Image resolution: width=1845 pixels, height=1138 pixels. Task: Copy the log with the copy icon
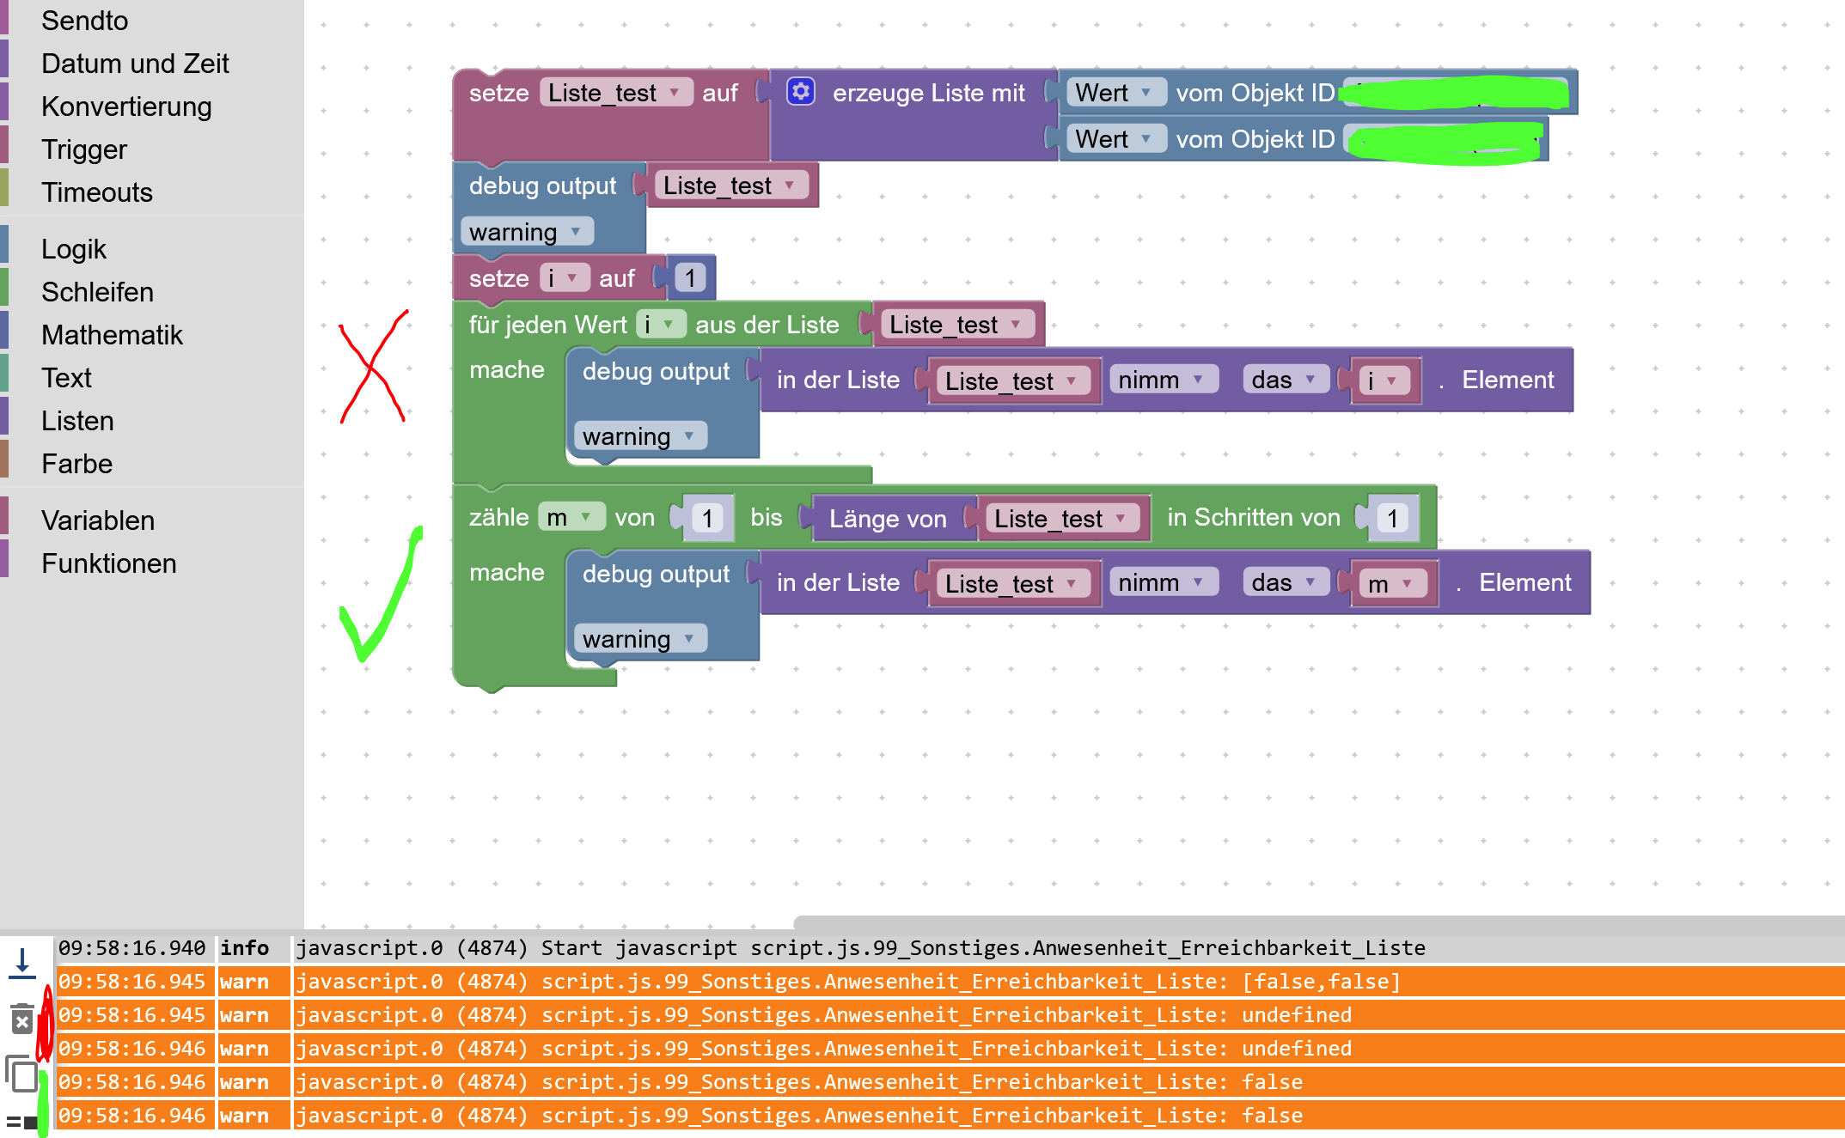(21, 1074)
